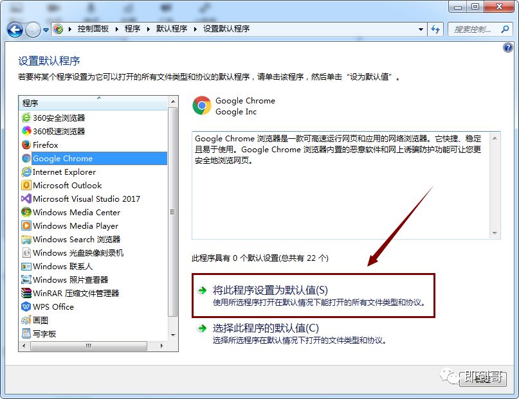The image size is (519, 399).
Task: Go to 程序 breadcrumb item
Action: (x=132, y=29)
